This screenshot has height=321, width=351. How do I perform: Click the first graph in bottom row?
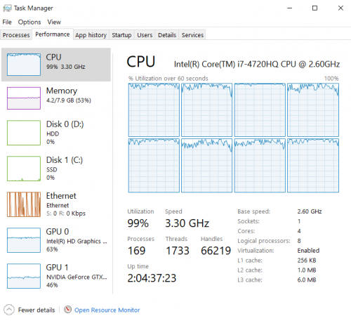(x=154, y=166)
